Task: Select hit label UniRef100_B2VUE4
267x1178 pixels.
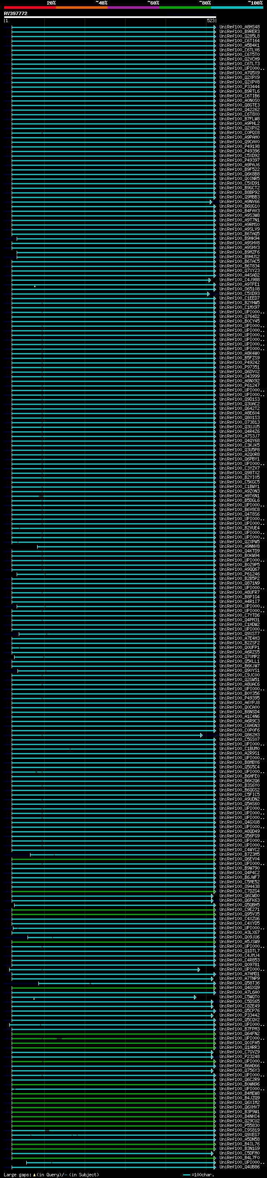Action: click(x=239, y=528)
